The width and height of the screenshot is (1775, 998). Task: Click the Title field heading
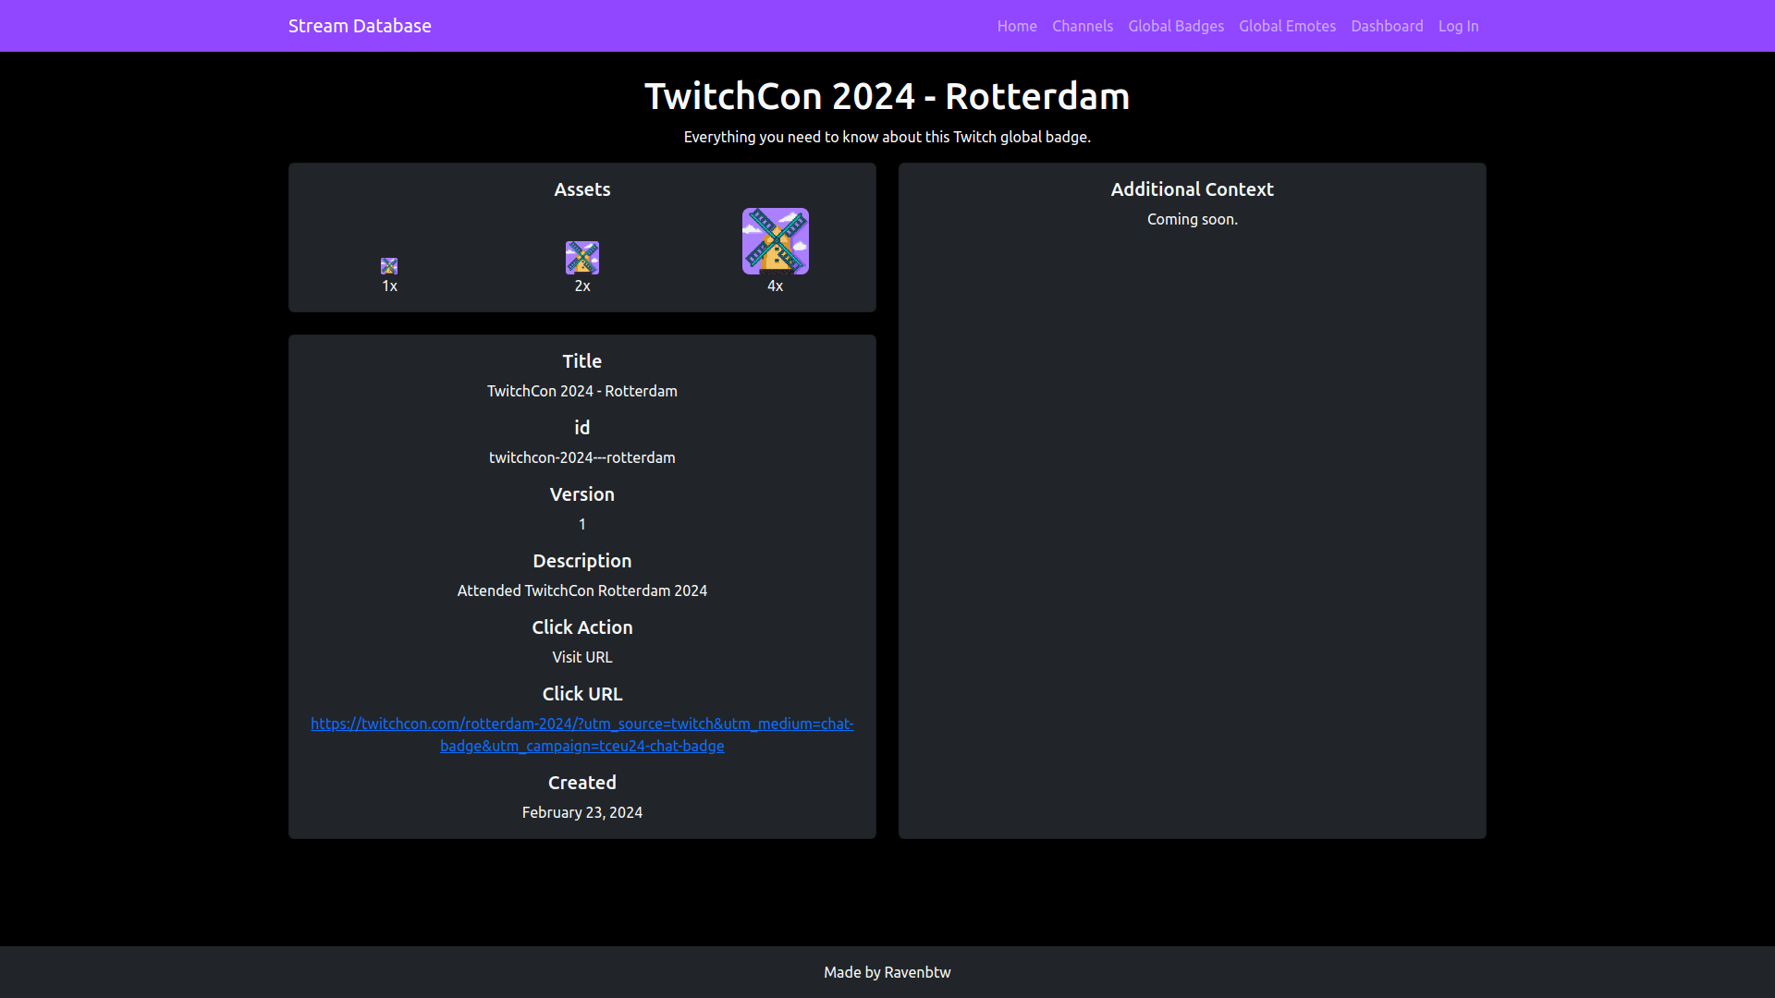click(x=582, y=361)
